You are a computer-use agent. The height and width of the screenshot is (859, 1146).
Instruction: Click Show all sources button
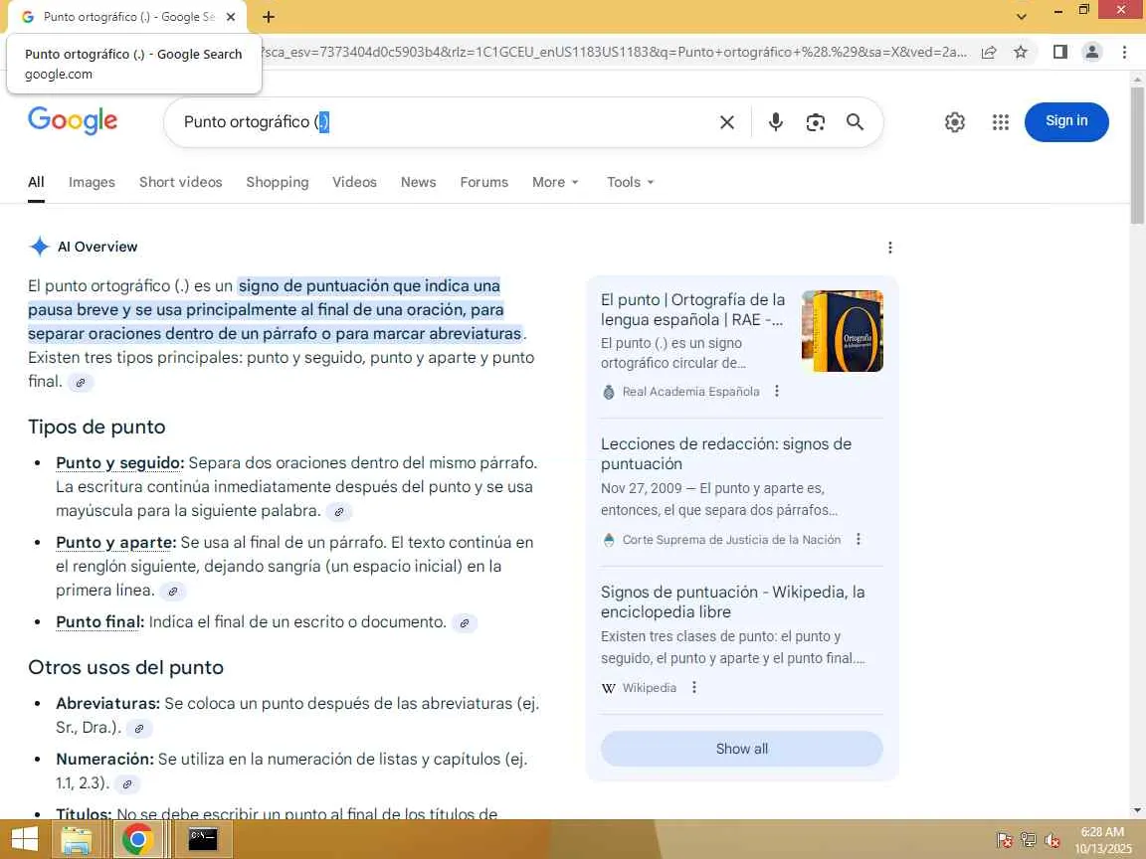coord(741,749)
